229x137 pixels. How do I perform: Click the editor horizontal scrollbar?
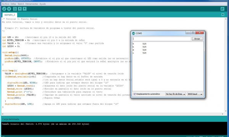112,114
